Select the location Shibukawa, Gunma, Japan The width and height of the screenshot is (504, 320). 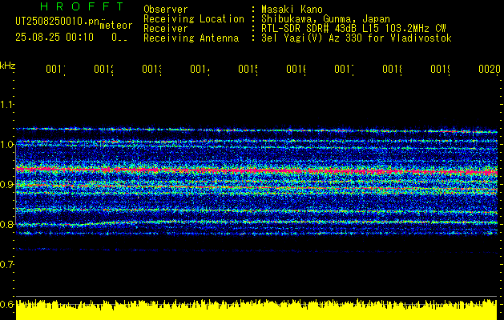(325, 18)
